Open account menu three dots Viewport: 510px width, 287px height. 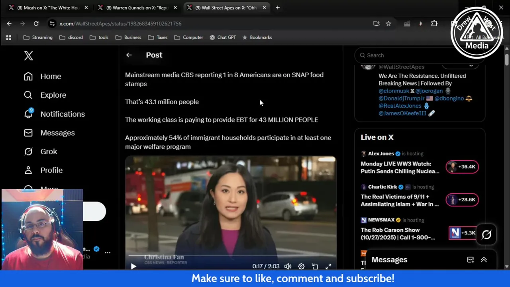[x=108, y=252]
